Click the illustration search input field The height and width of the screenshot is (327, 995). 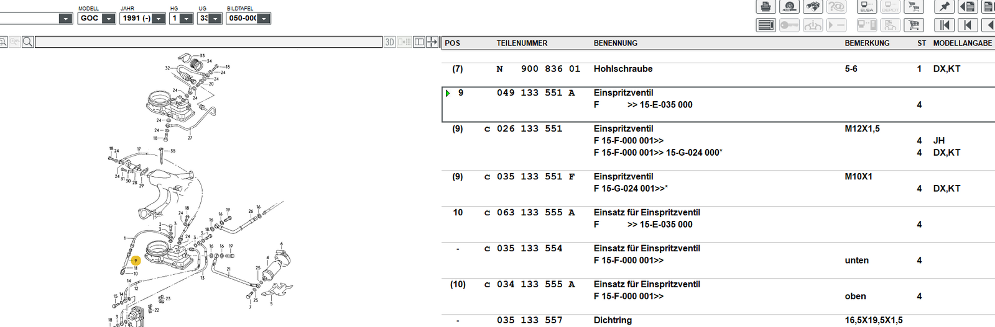click(x=208, y=42)
